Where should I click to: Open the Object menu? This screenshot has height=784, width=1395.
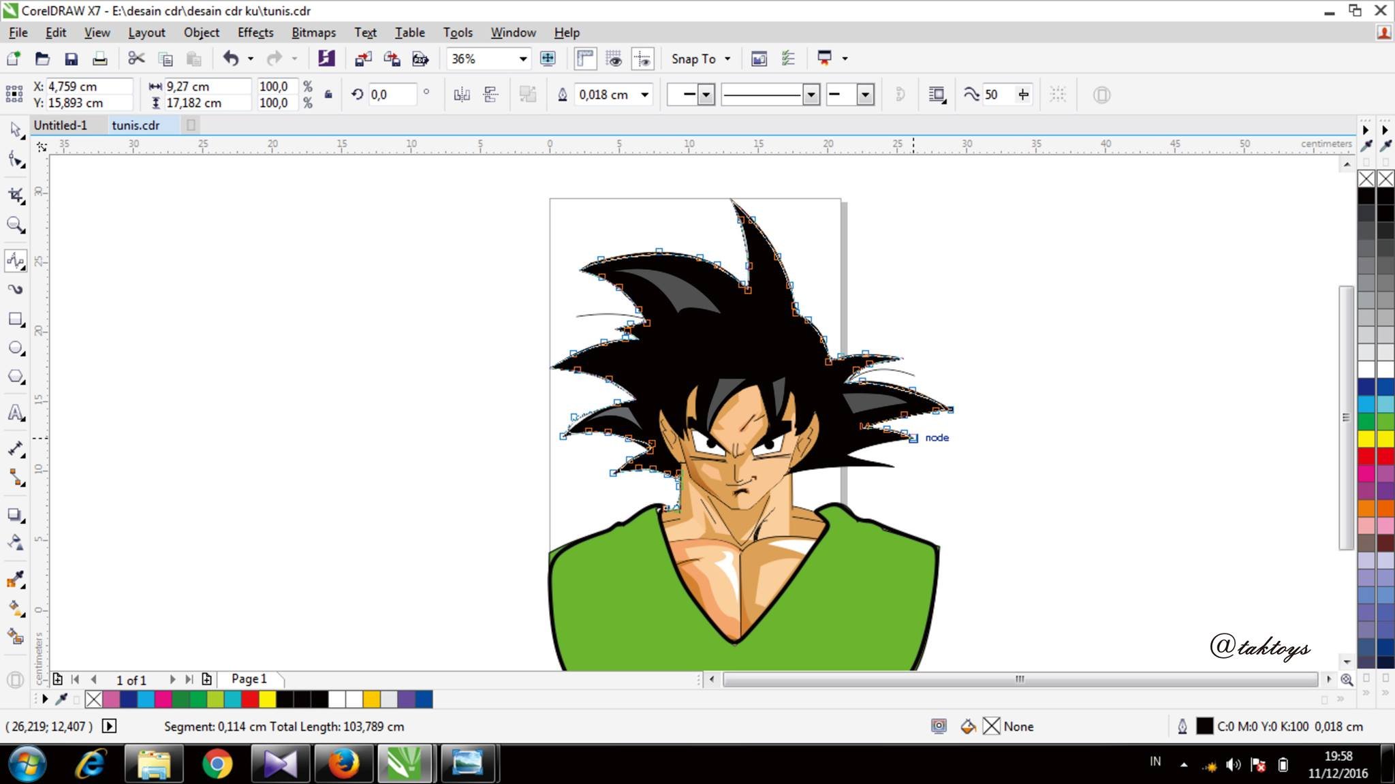click(201, 32)
